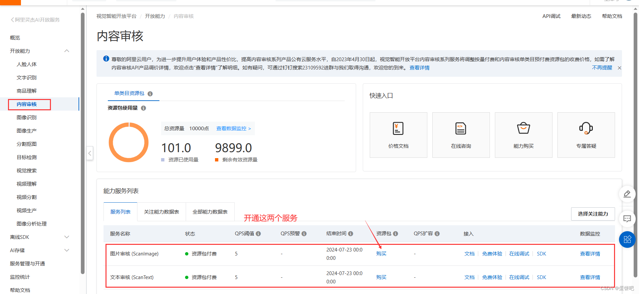Select 内容审核 in the sidebar
The height and width of the screenshot is (294, 639).
point(27,104)
